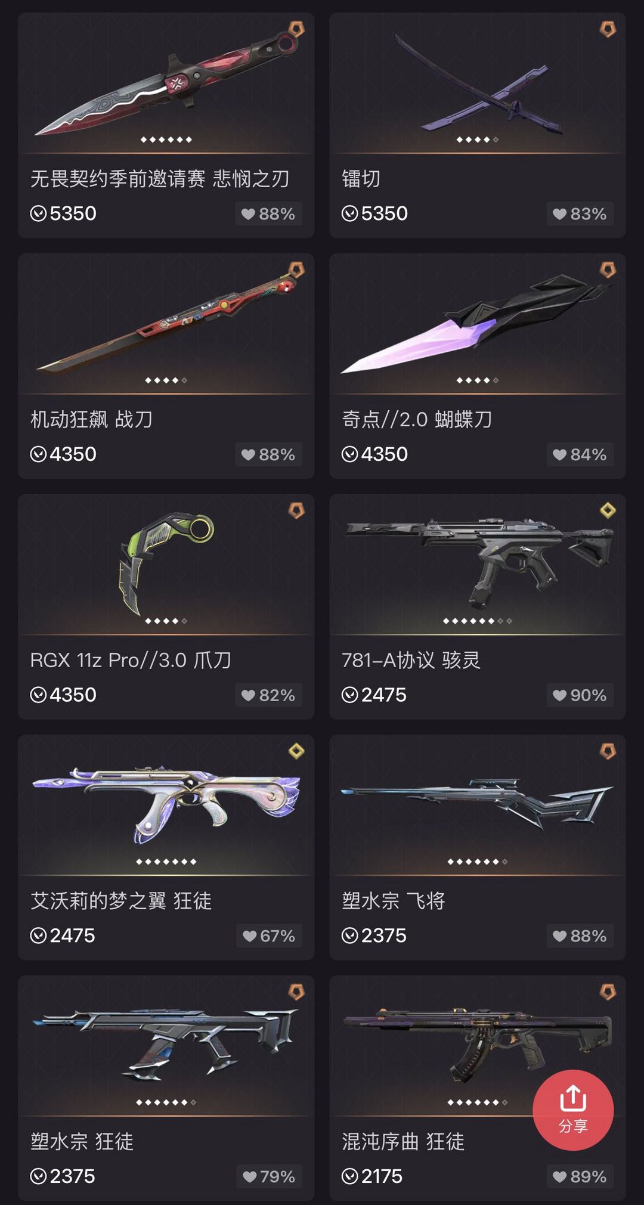Tap the 88% heart icon on 悲悯之刃
The height and width of the screenshot is (1205, 644).
click(x=248, y=214)
